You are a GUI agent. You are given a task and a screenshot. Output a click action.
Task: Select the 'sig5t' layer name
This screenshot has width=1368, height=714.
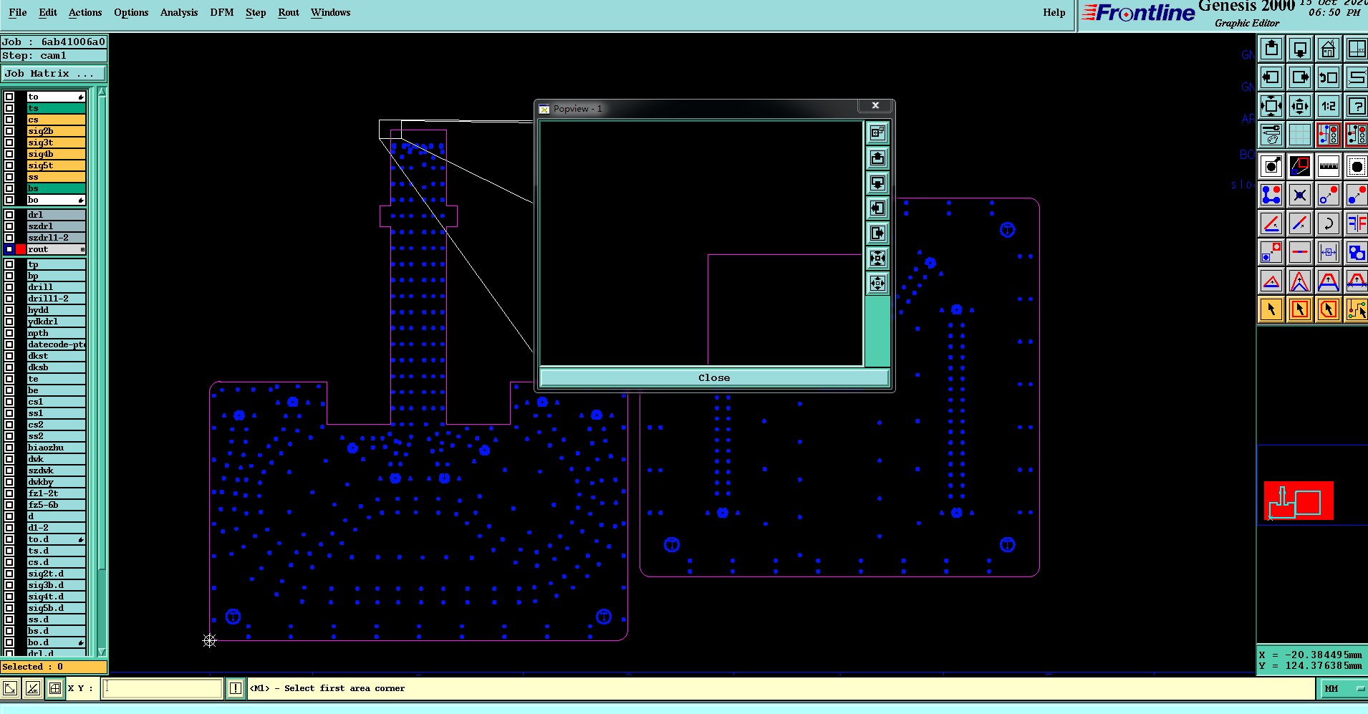point(56,165)
